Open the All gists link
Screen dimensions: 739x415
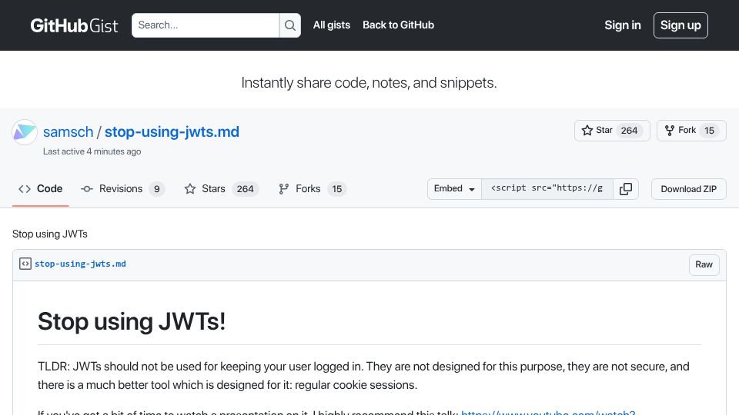tap(332, 25)
